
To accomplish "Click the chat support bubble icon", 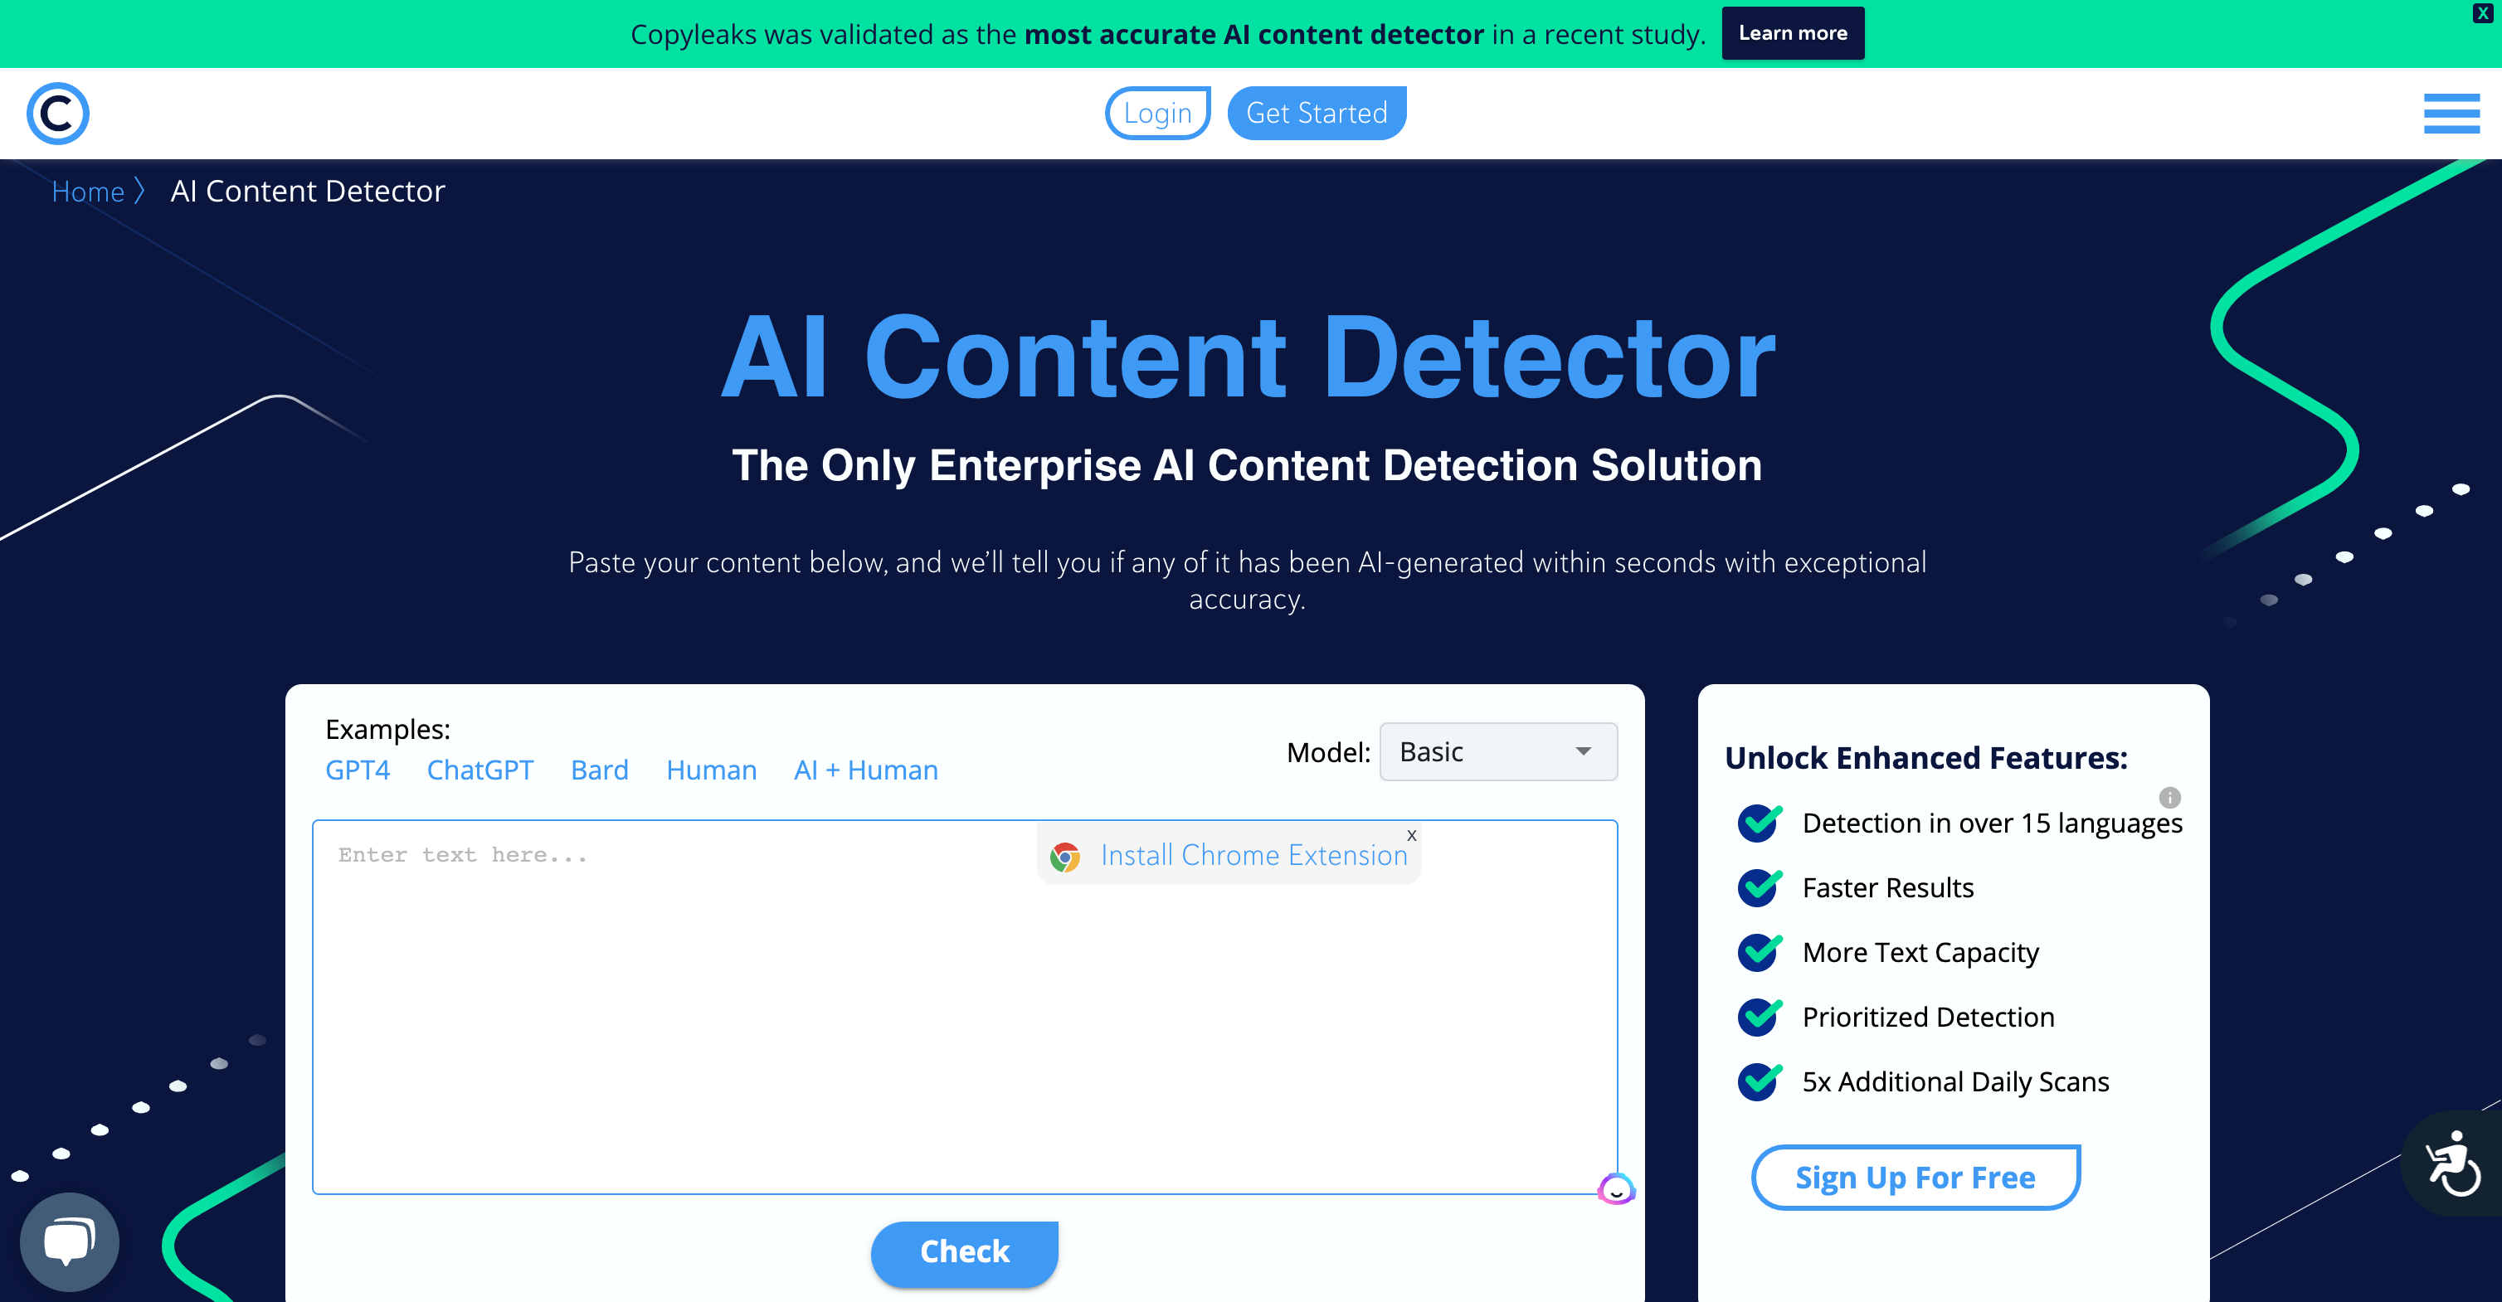I will (x=70, y=1239).
